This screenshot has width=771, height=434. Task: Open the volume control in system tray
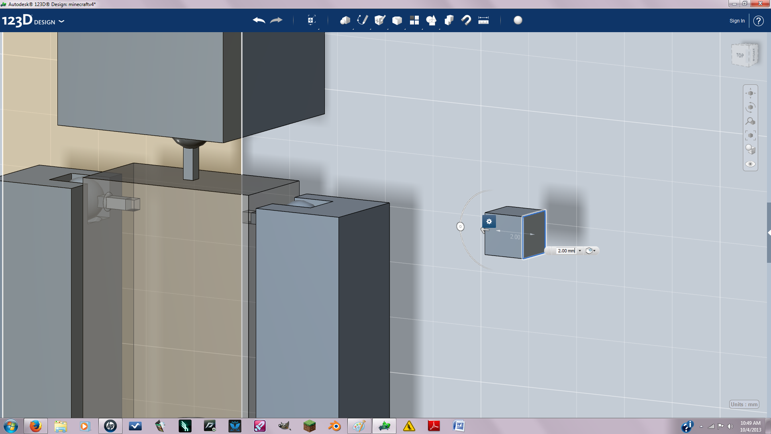coord(730,426)
